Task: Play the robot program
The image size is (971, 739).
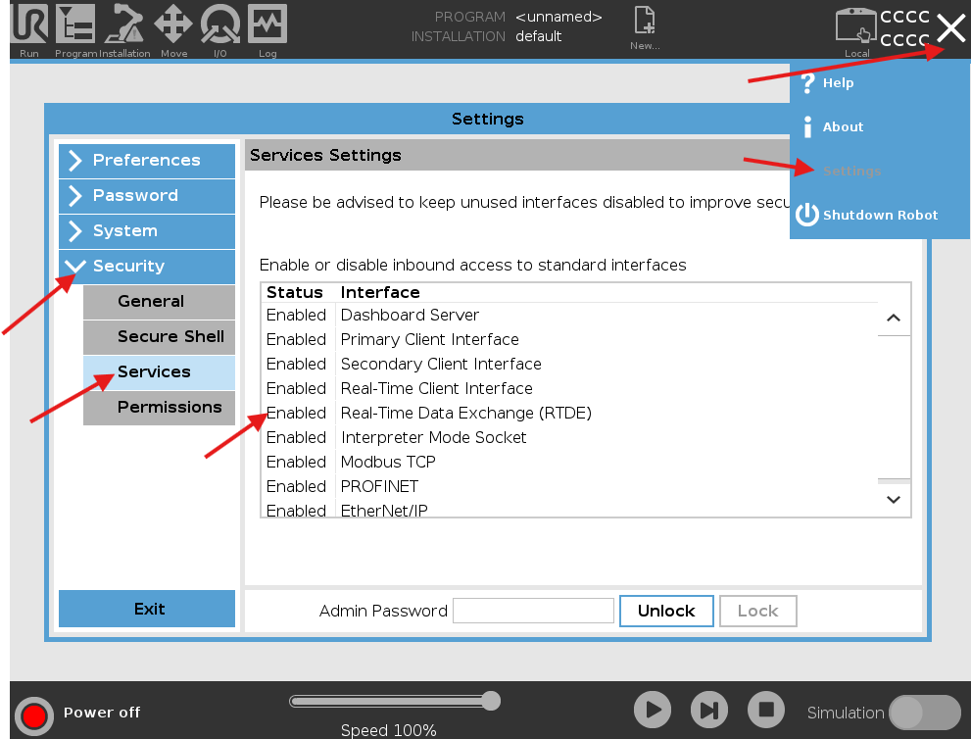Action: [x=653, y=710]
